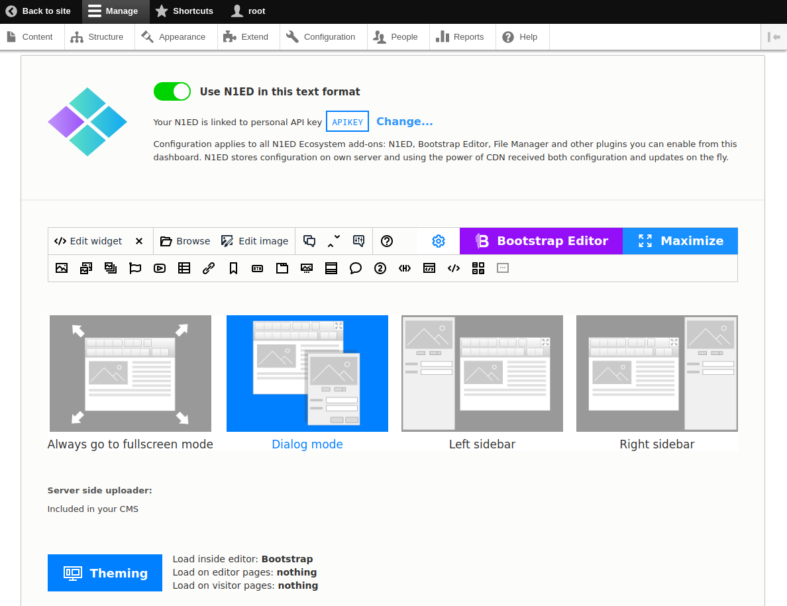Click the greyed-out ellipsis box icon

[x=503, y=268]
